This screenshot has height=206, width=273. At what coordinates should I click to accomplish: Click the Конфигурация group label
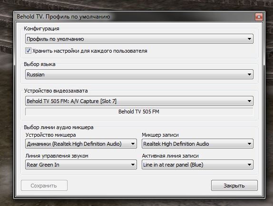[41, 28]
